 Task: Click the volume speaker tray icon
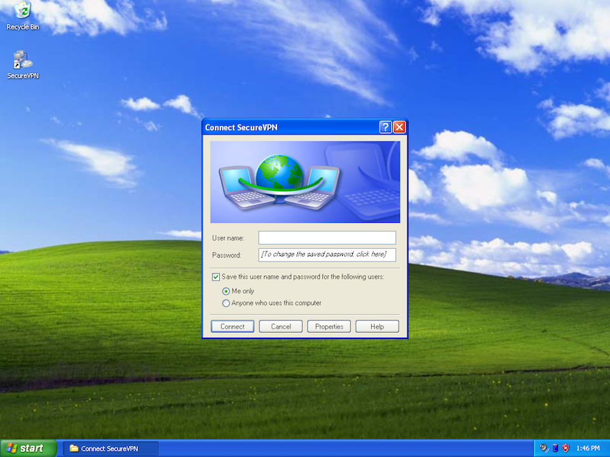click(544, 448)
